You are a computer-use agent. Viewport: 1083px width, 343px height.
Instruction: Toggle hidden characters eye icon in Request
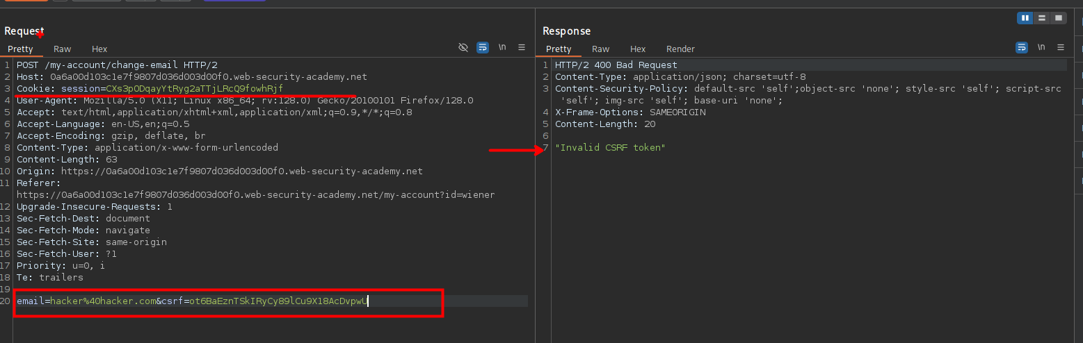(463, 48)
